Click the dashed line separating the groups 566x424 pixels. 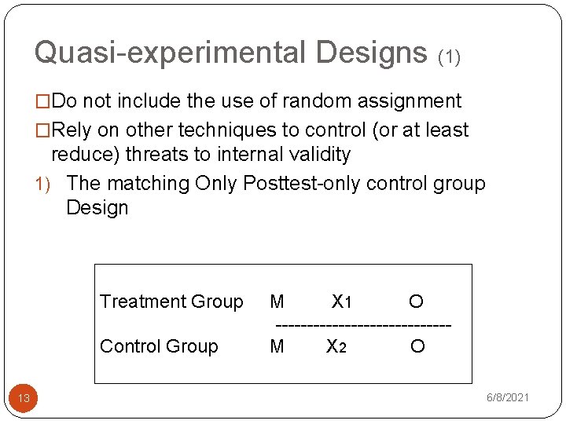pyautogui.click(x=363, y=326)
